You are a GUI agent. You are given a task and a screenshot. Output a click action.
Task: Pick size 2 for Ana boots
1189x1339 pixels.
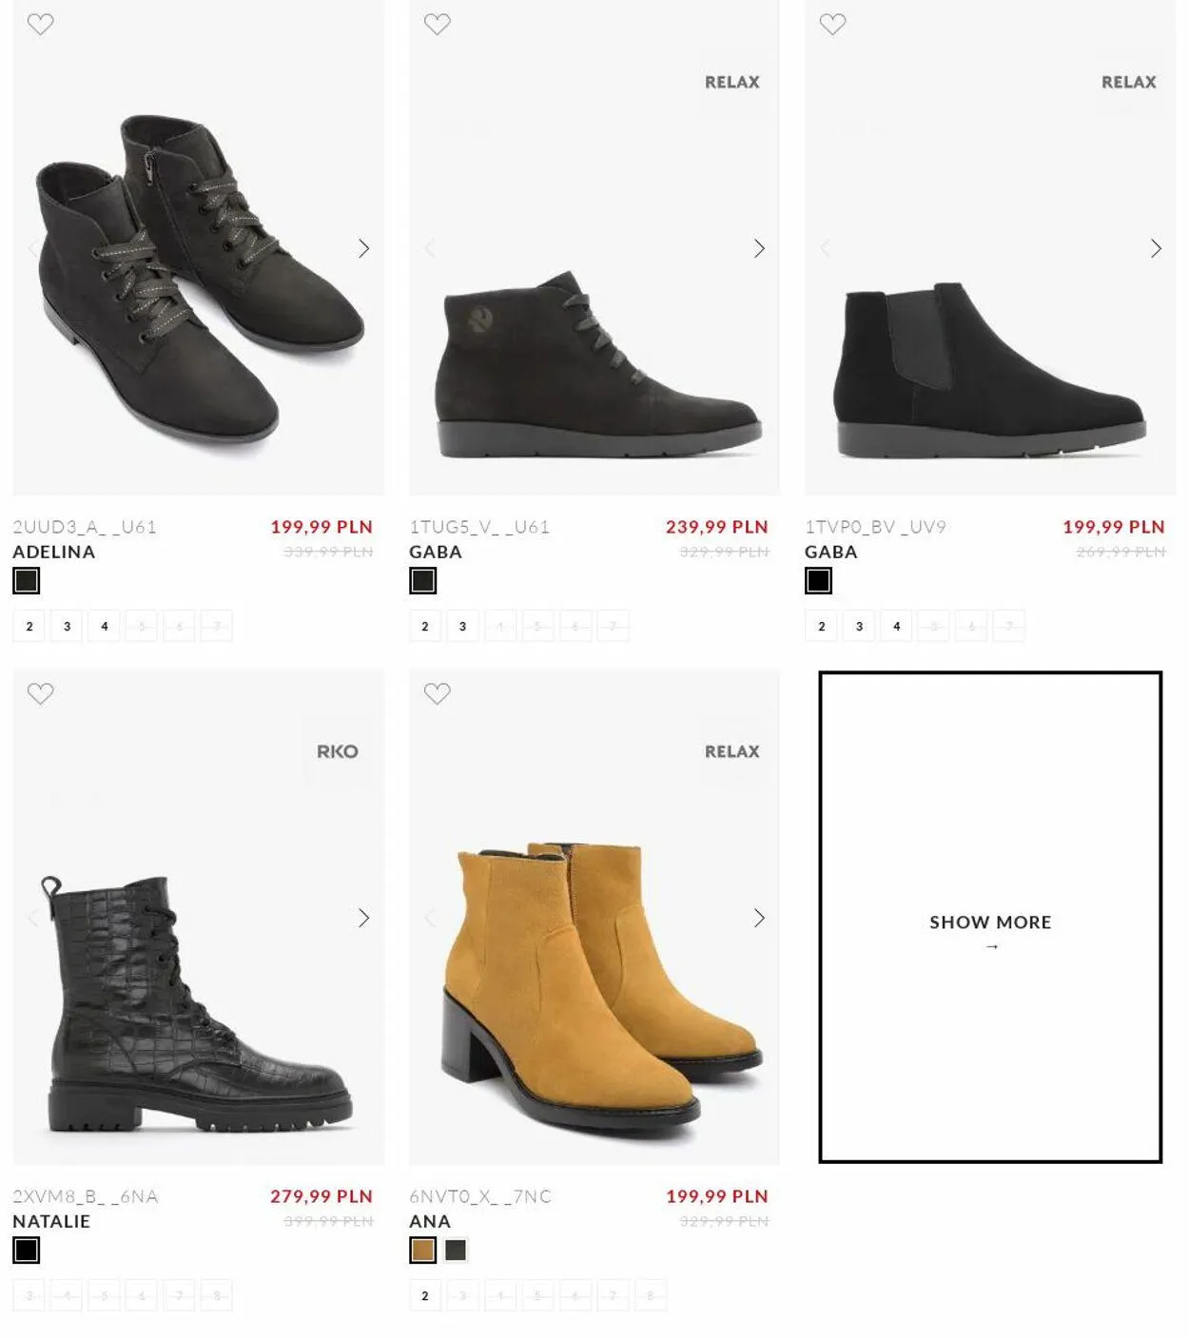click(x=425, y=1295)
